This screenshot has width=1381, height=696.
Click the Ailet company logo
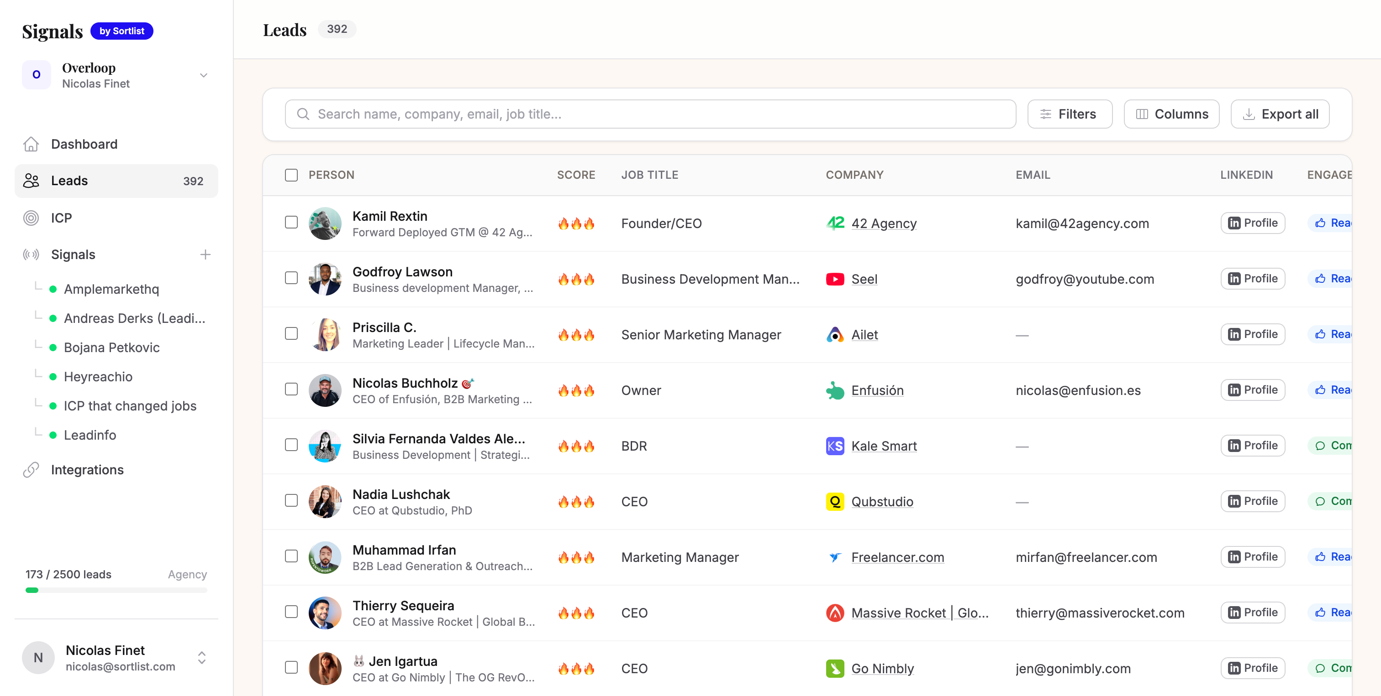tap(835, 335)
